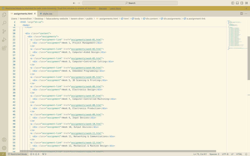Change encoding via UTF-8
This screenshot has height=156, width=250.
click(x=225, y=154)
